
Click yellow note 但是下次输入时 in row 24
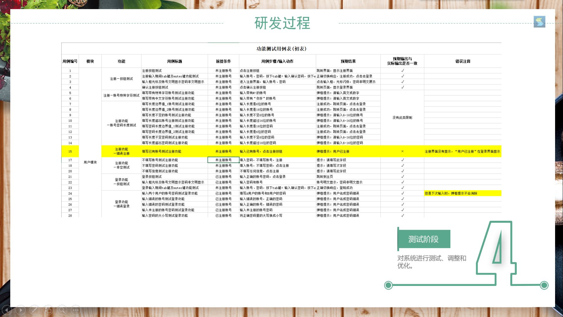[451, 193]
